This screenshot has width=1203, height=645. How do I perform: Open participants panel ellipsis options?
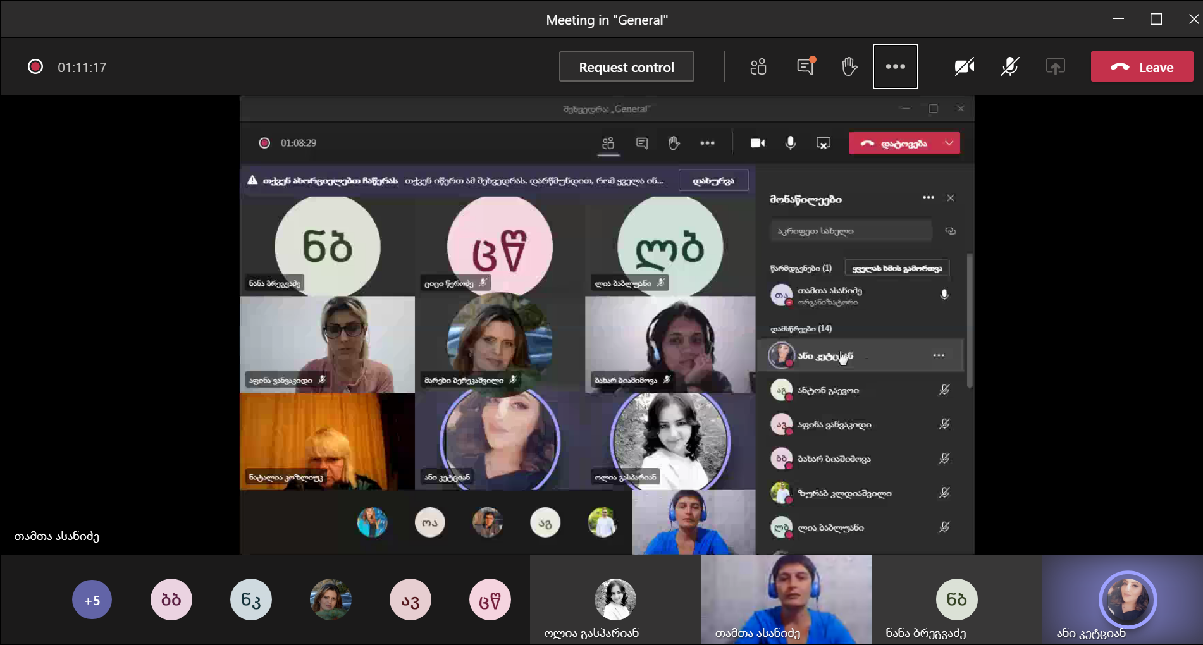pos(928,197)
